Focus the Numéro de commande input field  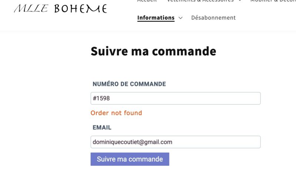[x=175, y=98]
